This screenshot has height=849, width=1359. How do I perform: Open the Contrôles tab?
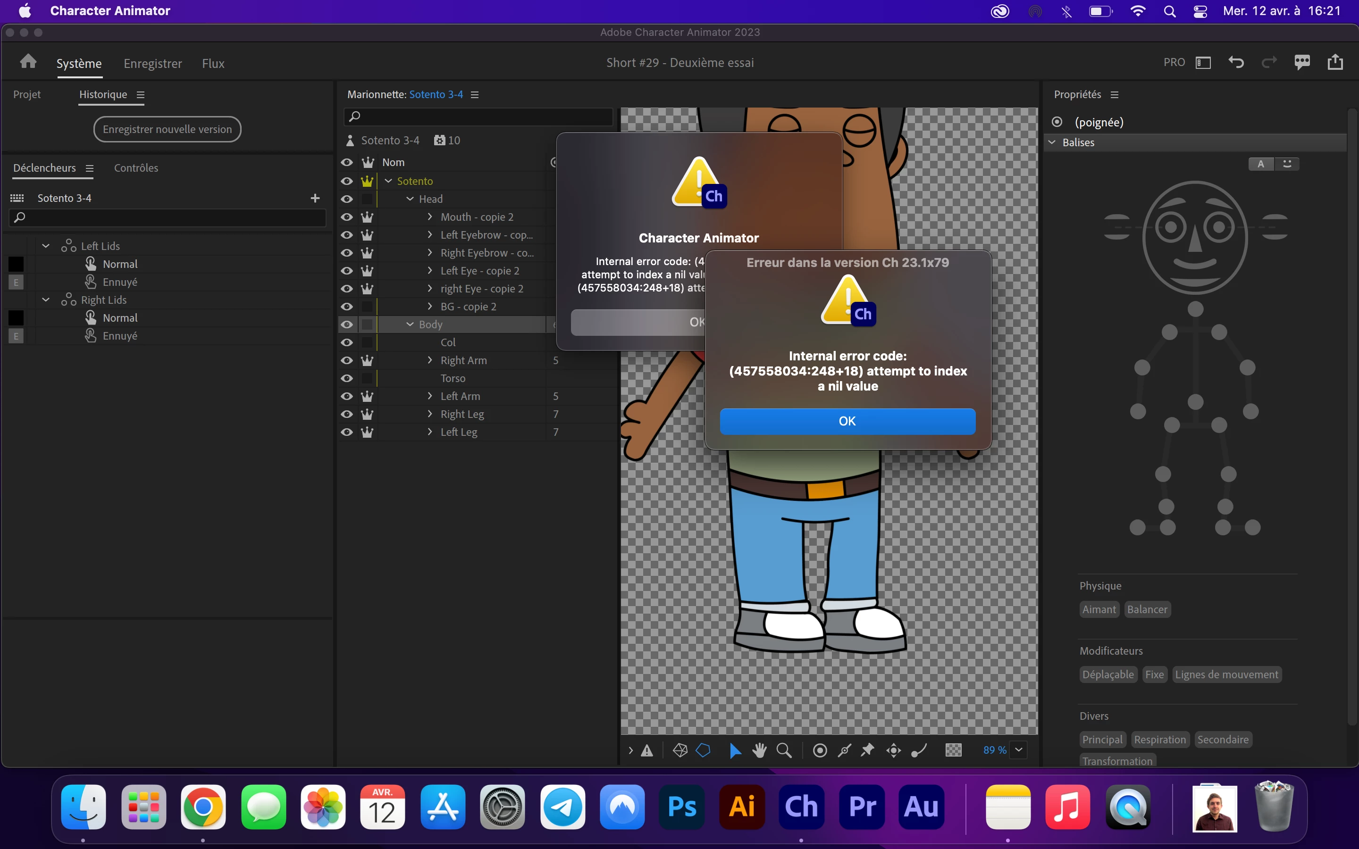(x=136, y=168)
